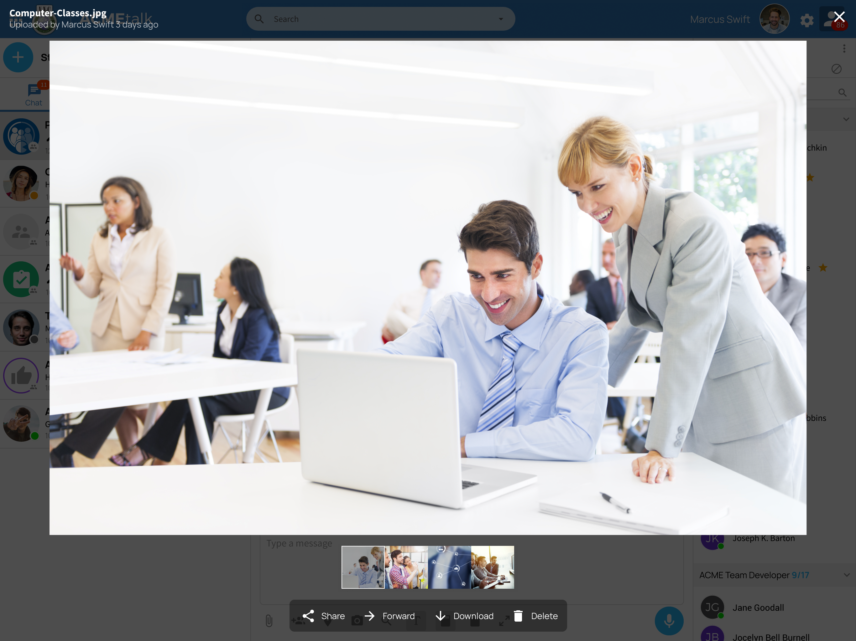
Task: Open the three-dot options menu
Action: tap(844, 49)
